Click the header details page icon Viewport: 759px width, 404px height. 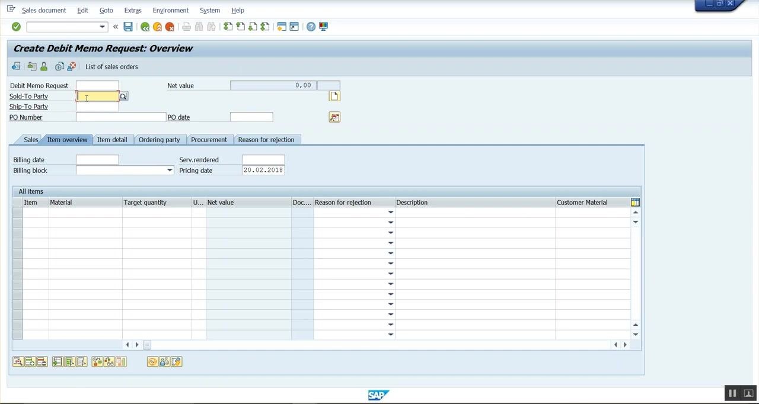click(x=334, y=96)
